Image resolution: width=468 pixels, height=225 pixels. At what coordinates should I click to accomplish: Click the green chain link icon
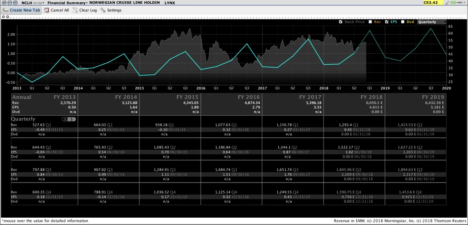click(453, 3)
